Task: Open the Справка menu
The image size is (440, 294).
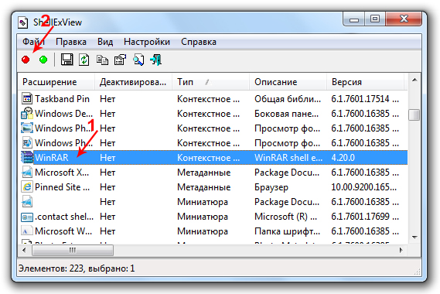Action: point(199,42)
